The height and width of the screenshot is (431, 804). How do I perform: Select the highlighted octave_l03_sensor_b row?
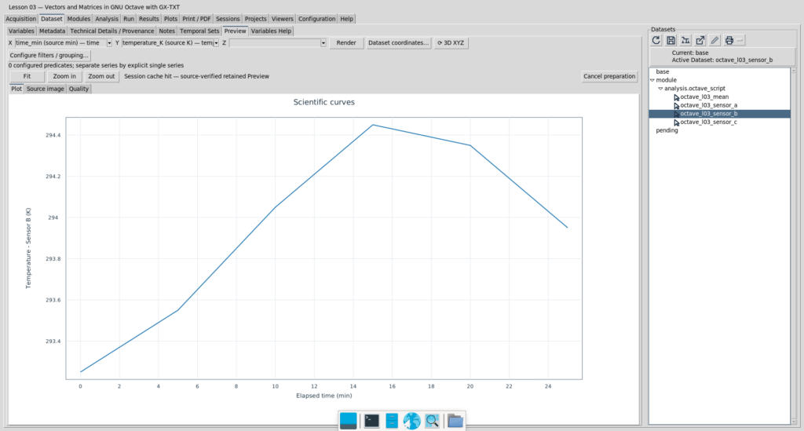[719, 114]
